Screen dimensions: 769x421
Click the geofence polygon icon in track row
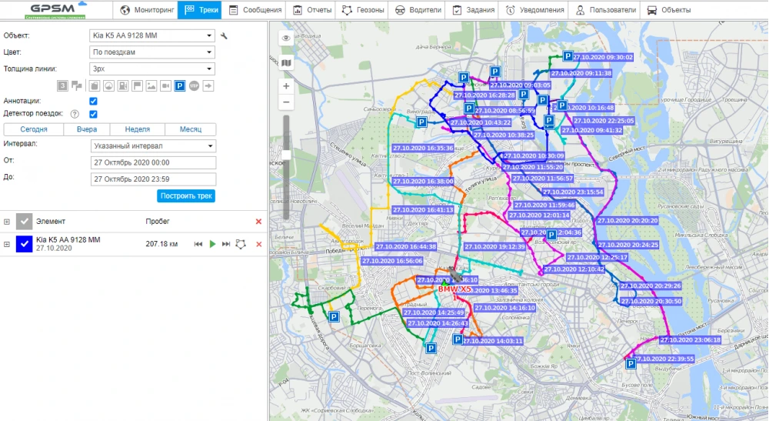pyautogui.click(x=242, y=244)
